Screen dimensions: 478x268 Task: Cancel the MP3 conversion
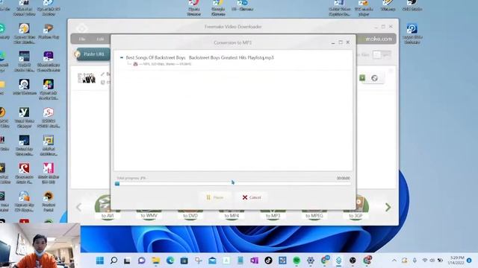coord(252,197)
